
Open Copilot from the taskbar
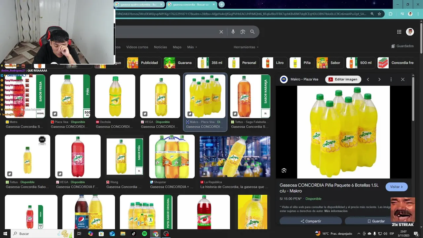point(90,234)
